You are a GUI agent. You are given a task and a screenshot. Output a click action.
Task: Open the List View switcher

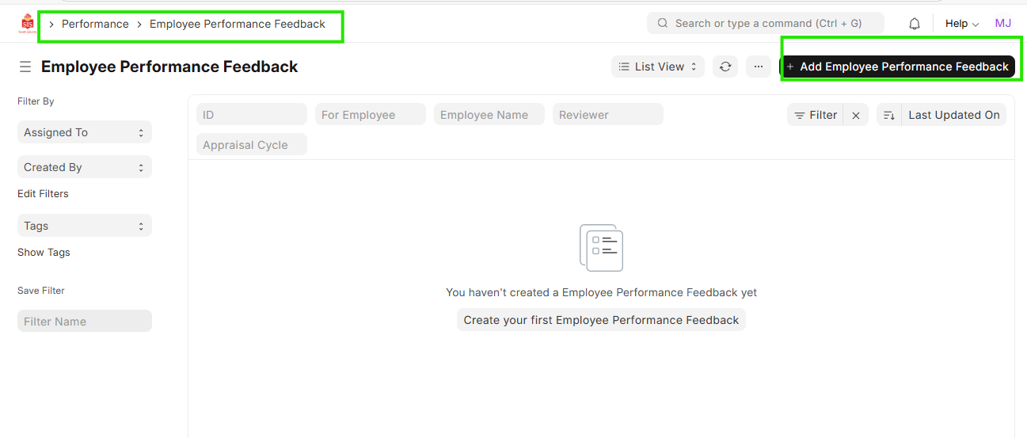657,67
